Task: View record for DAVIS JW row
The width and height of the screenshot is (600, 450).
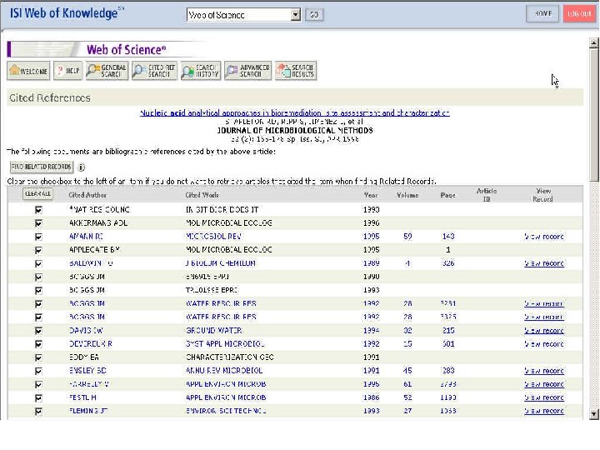Action: pyautogui.click(x=543, y=331)
